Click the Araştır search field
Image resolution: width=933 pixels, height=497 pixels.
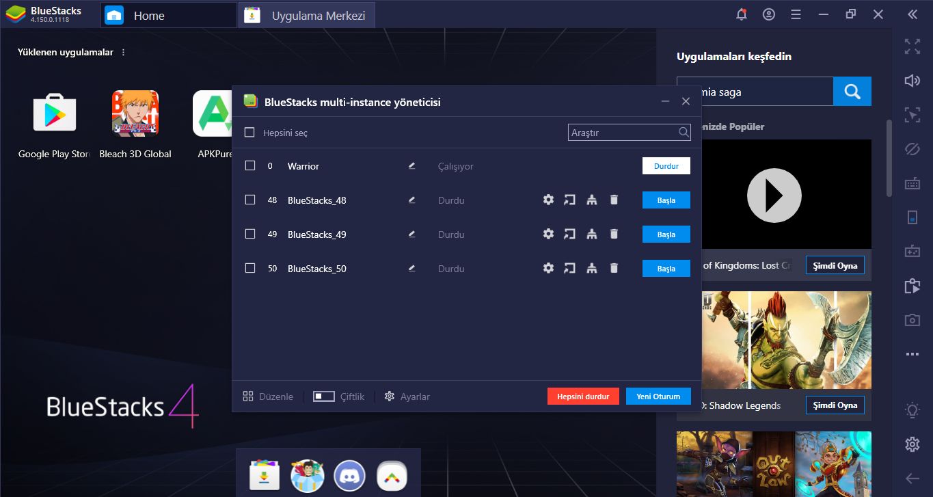pos(629,133)
